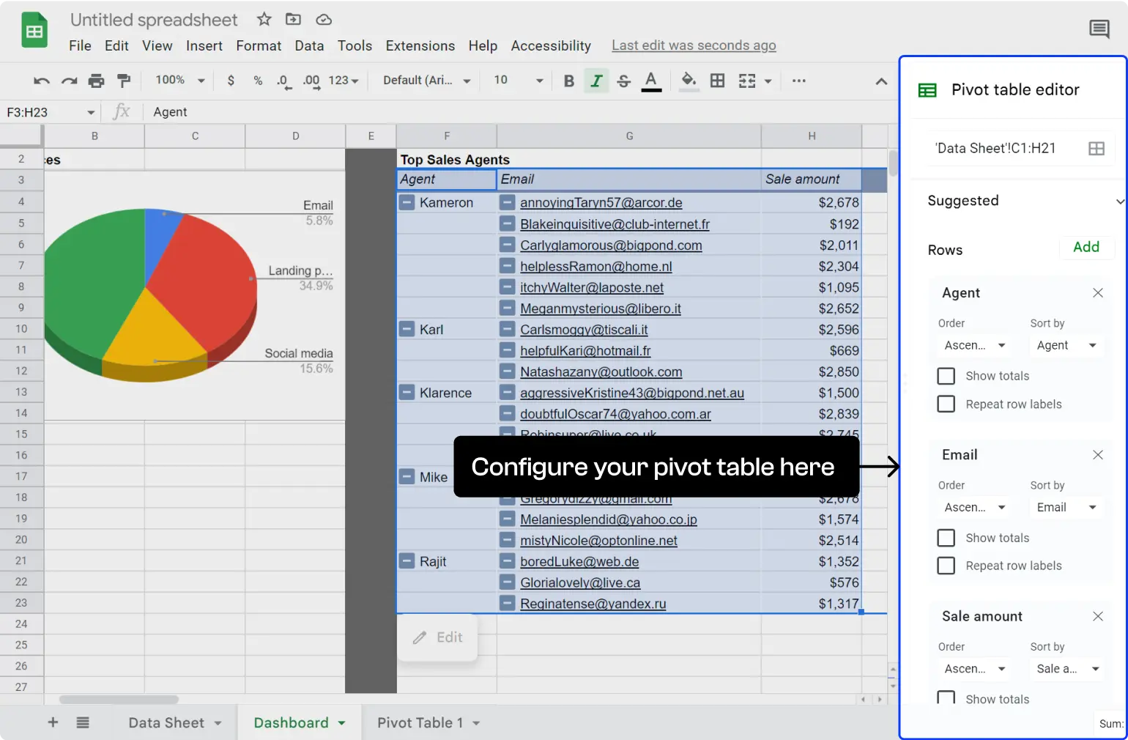Viewport: 1128px width, 740px height.
Task: Open Last edit was seconds ago link
Action: 694,45
